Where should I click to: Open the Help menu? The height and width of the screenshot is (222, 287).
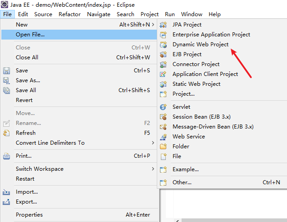pos(214,14)
